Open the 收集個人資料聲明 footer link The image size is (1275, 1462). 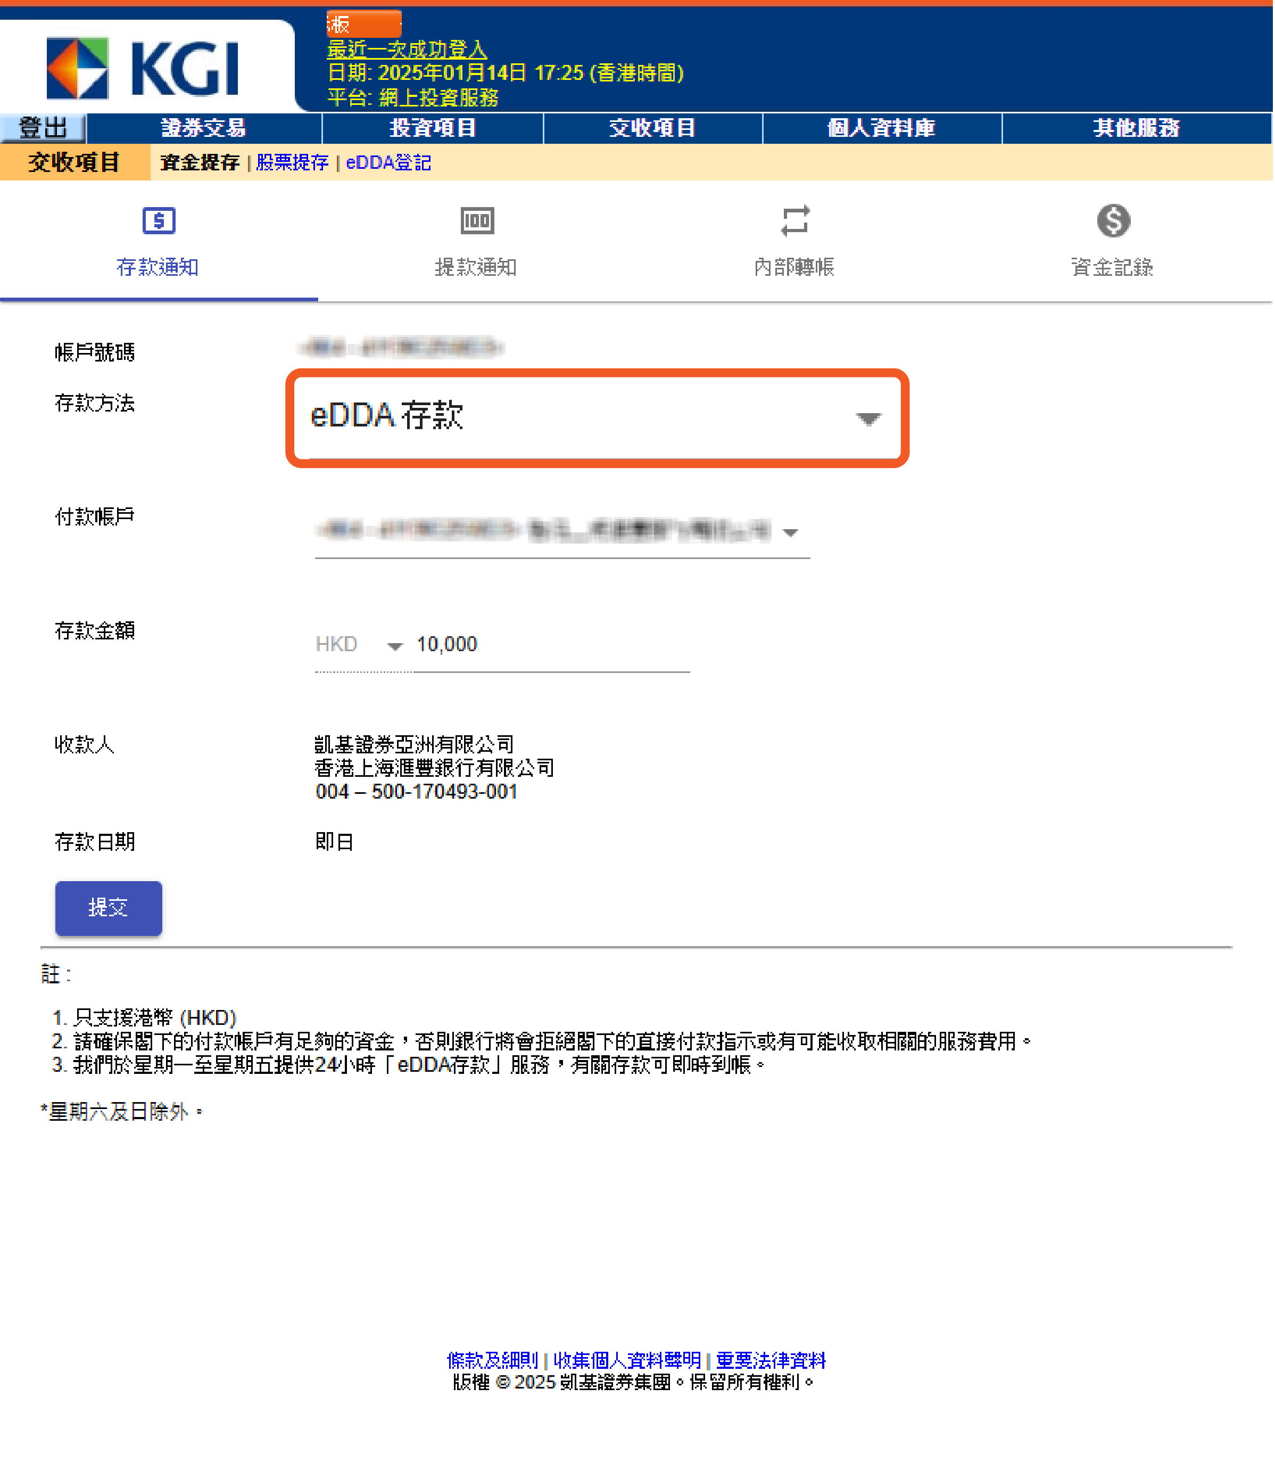(x=628, y=1362)
